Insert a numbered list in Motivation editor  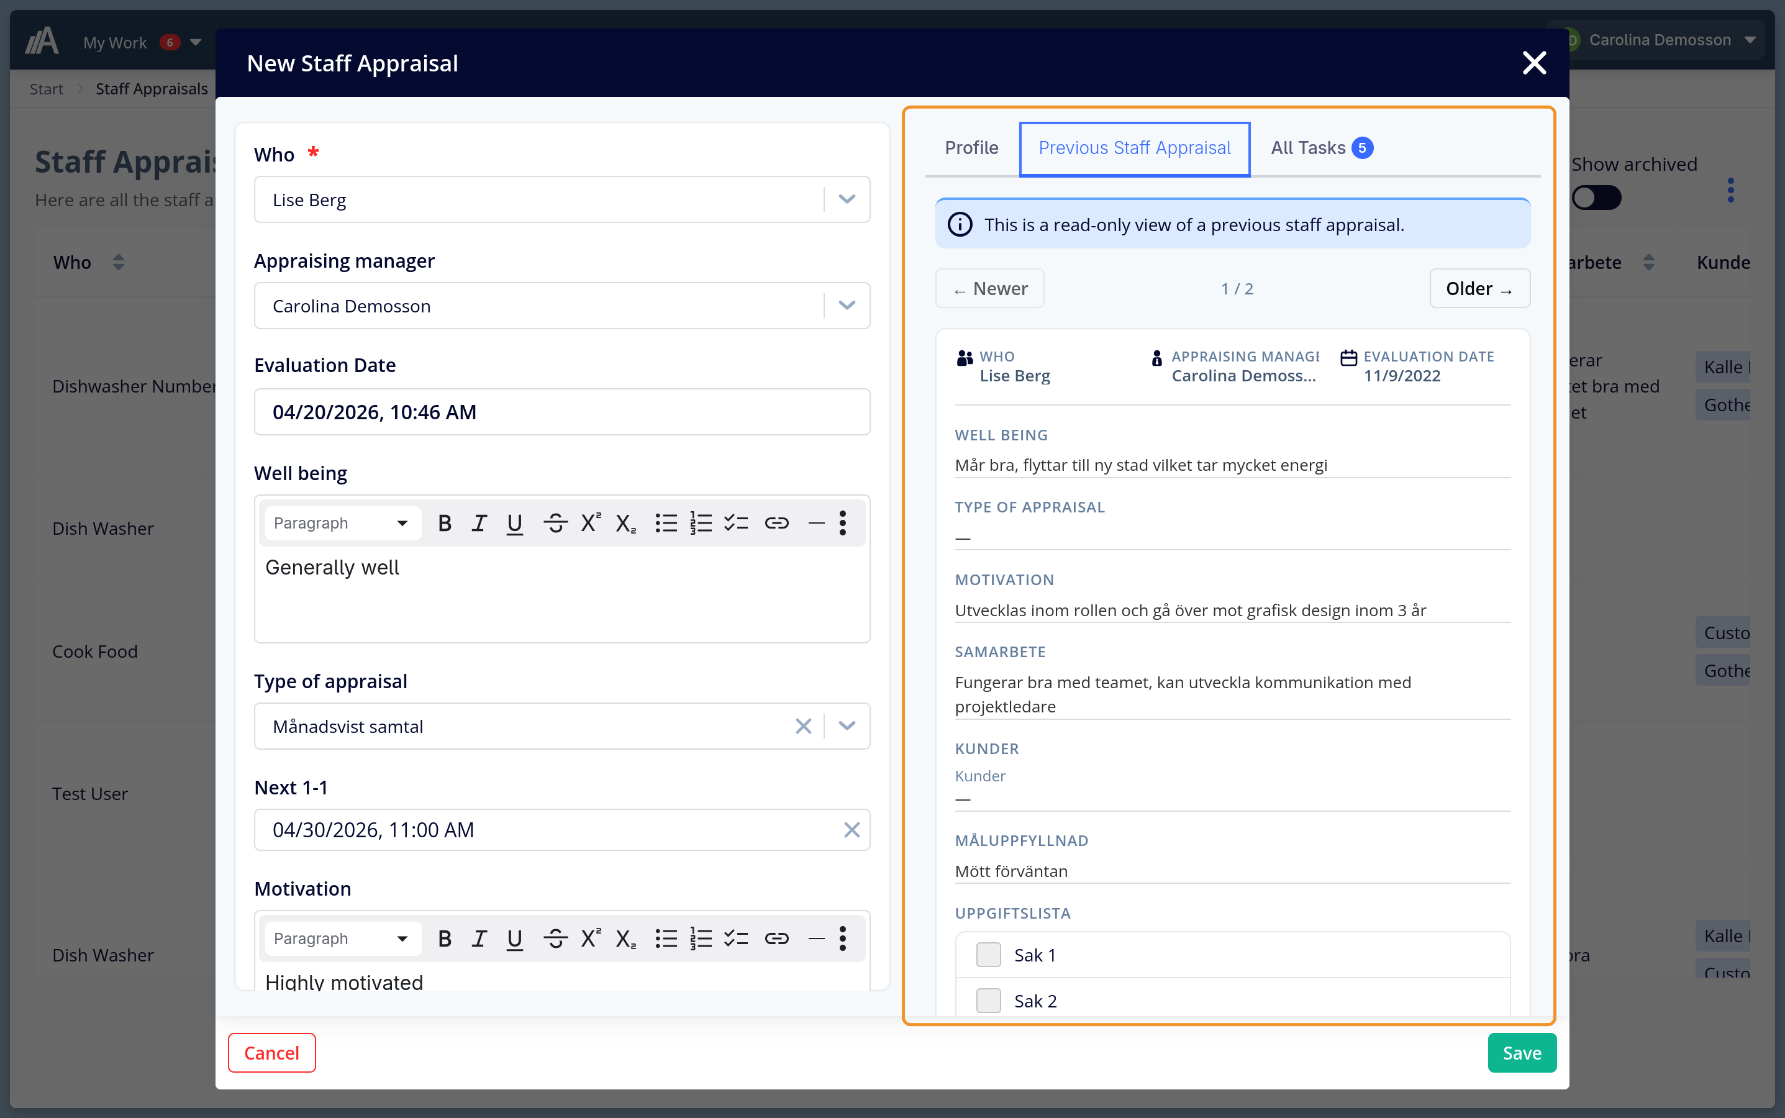pyautogui.click(x=700, y=938)
